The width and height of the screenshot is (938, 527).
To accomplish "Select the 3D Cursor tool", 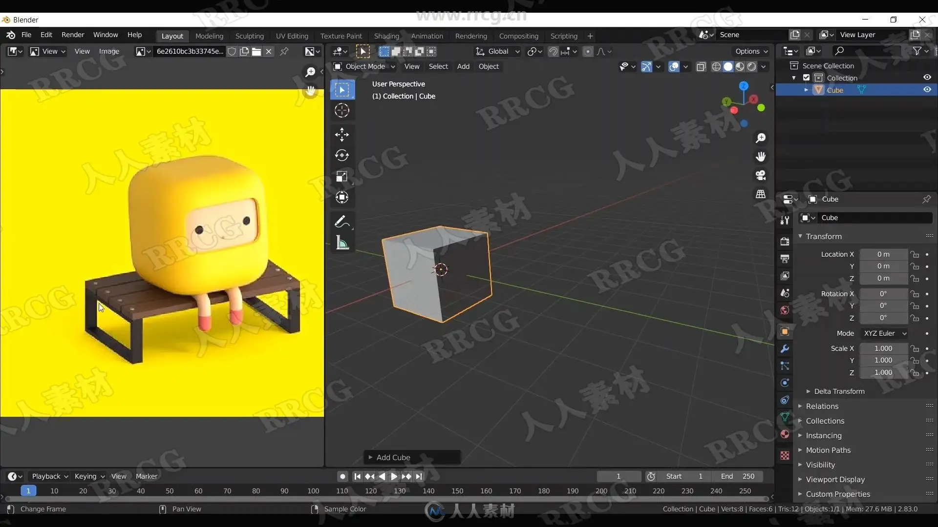I will [341, 110].
